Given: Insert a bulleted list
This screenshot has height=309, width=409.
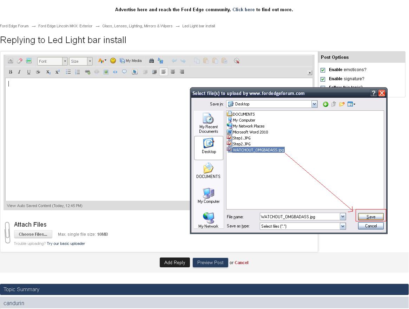Looking at the screenshot, I should tap(68, 72).
